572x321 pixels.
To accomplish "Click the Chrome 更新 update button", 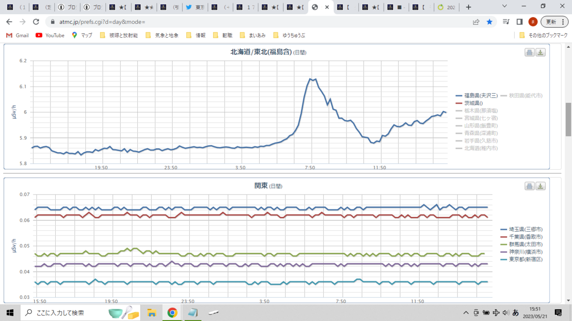I will 551,22.
